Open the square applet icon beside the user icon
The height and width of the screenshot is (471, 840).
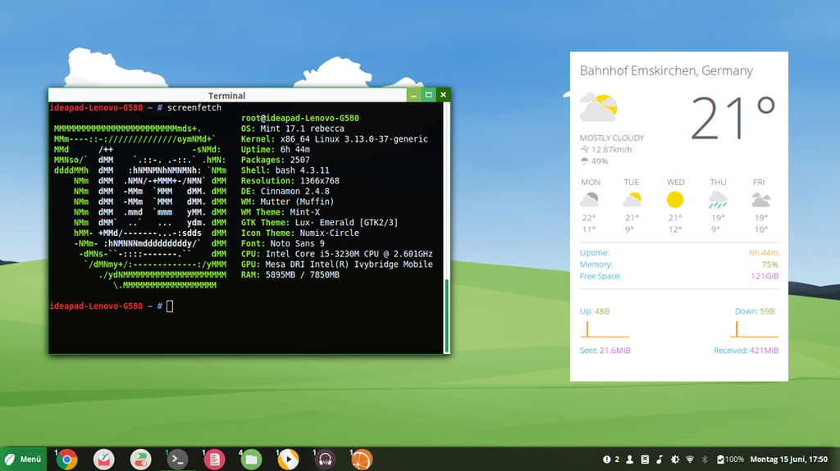click(x=645, y=460)
